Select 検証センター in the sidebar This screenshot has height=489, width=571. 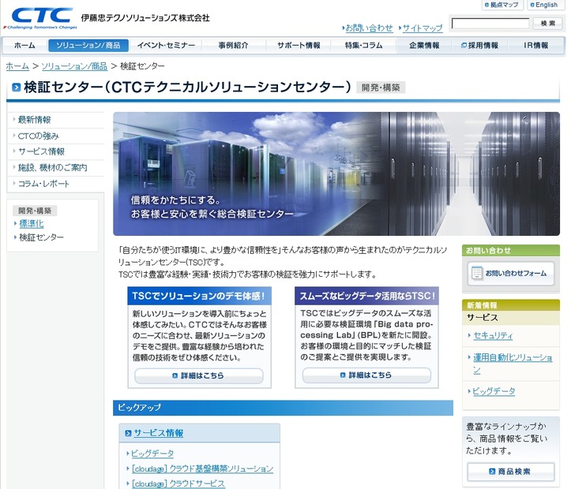click(x=41, y=237)
